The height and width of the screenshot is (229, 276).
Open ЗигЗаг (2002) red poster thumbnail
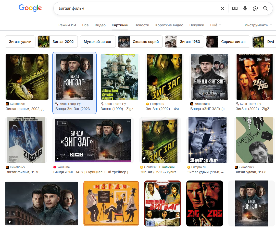[x=255, y=77]
